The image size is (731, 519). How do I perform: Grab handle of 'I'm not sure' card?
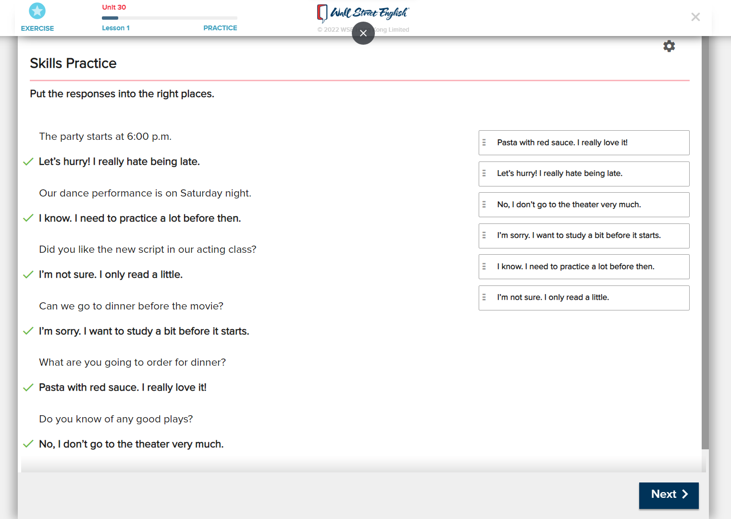(484, 297)
